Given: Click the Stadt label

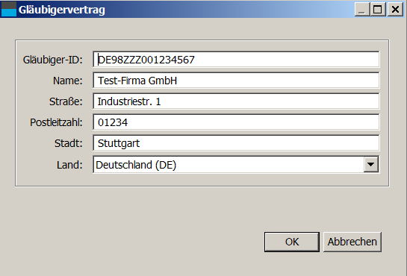Looking at the screenshot, I should [69, 143].
